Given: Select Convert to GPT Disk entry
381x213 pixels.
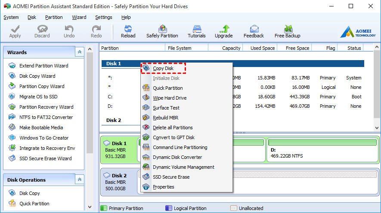Looking at the screenshot, I should [186, 137].
